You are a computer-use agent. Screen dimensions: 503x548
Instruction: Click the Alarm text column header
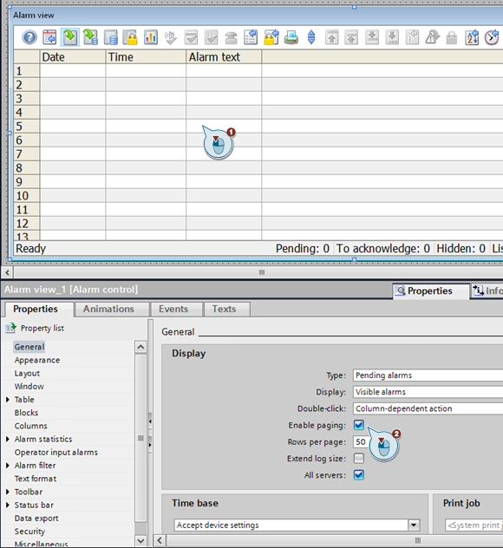pos(224,57)
